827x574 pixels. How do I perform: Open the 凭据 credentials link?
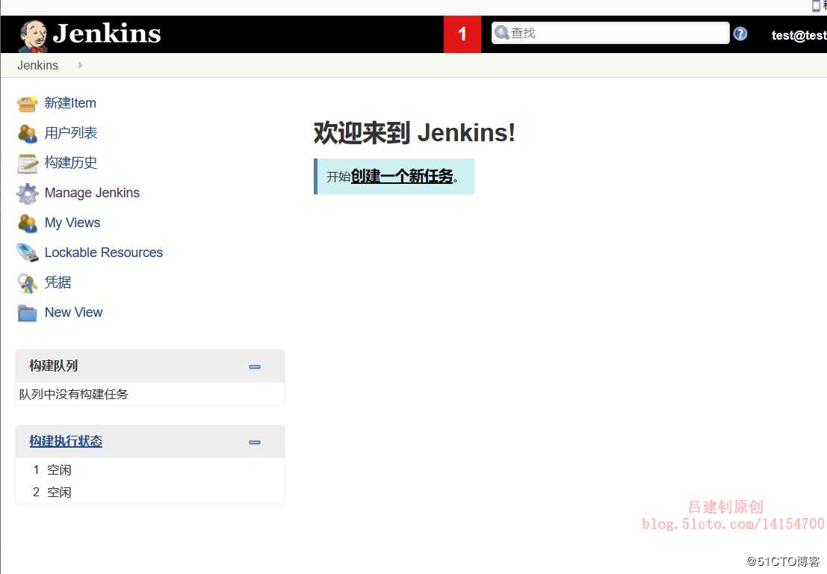point(58,283)
